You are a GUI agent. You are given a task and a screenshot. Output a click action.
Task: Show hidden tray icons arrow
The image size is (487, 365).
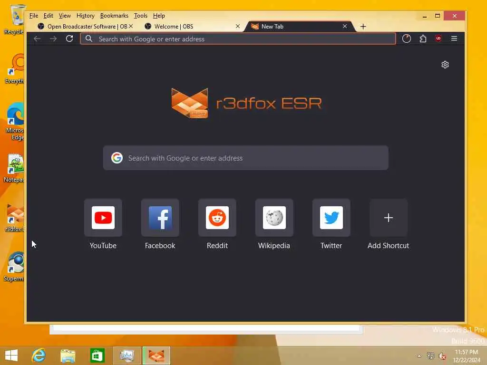[x=419, y=356]
